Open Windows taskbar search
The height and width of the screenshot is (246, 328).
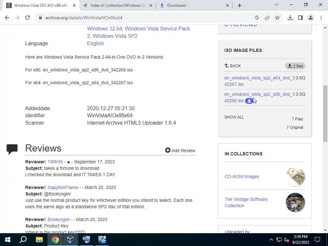[23, 240]
